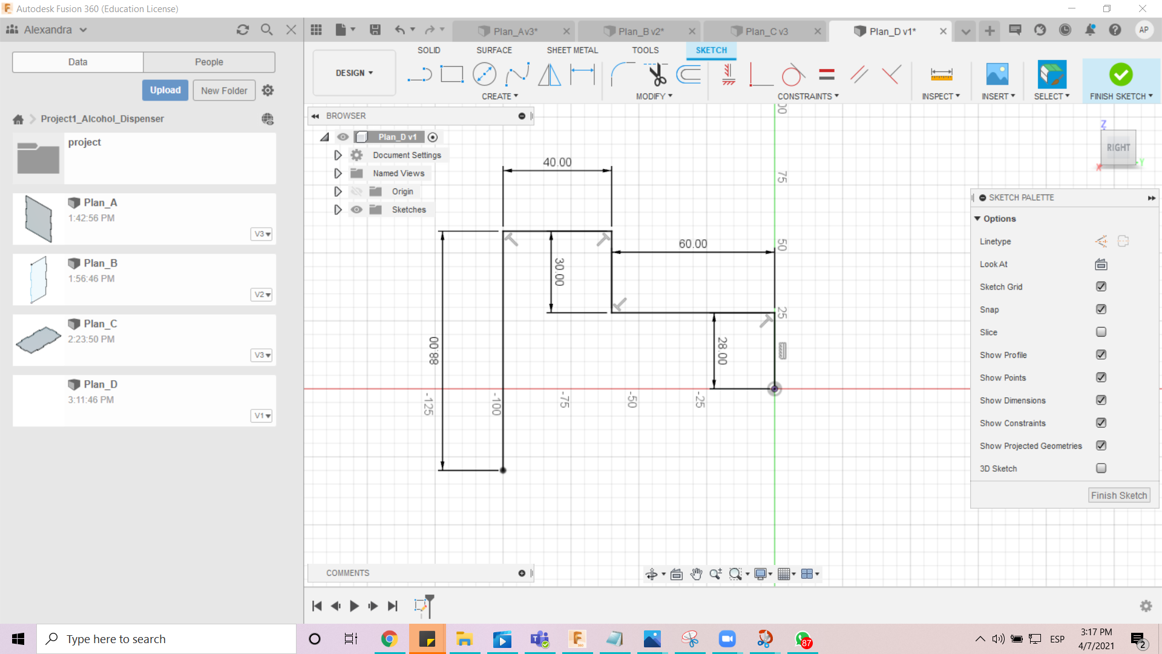Toggle the Snap checkbox

(1101, 309)
